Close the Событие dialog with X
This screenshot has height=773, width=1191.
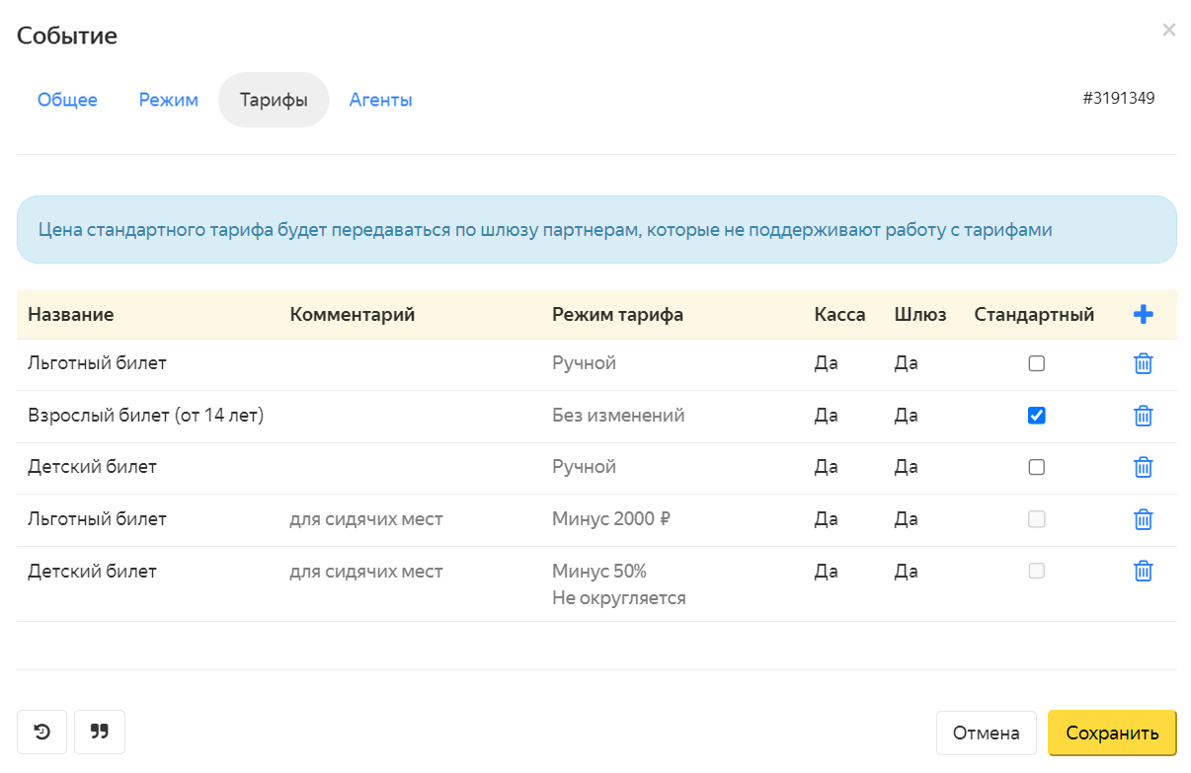[x=1168, y=31]
